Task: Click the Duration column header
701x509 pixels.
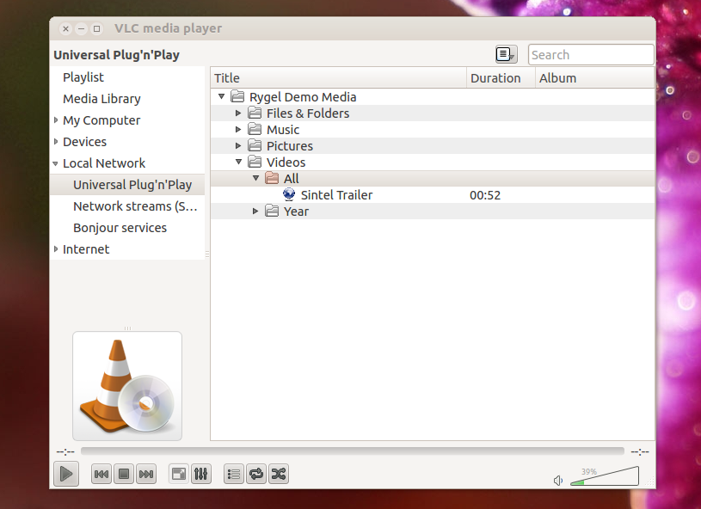Action: [495, 78]
